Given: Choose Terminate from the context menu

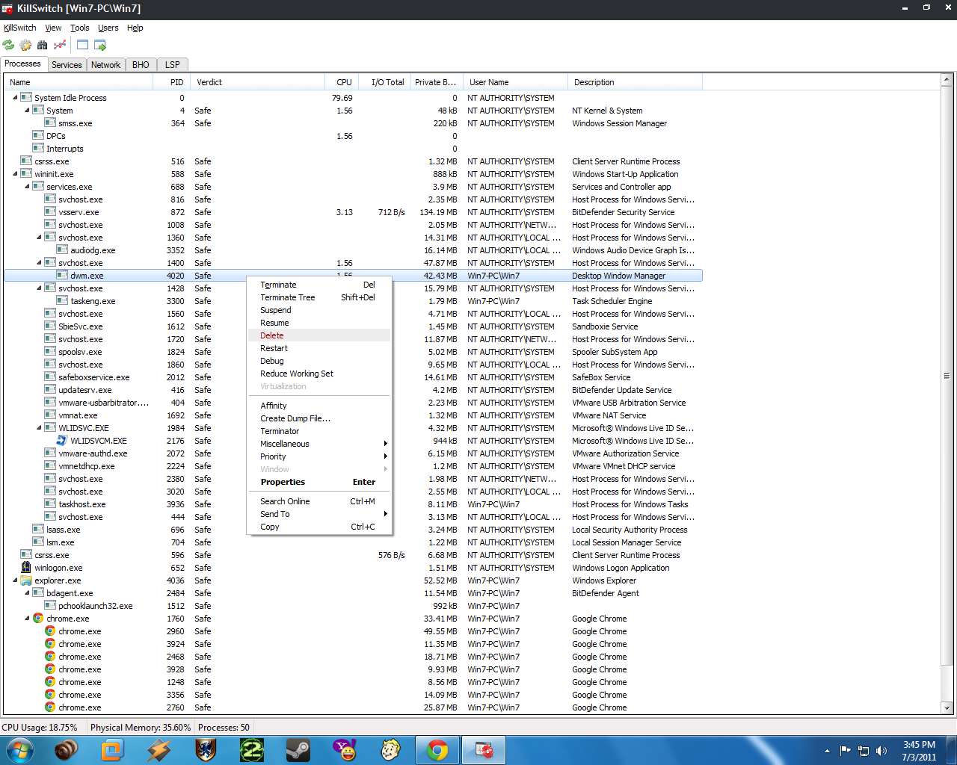Looking at the screenshot, I should click(319, 285).
